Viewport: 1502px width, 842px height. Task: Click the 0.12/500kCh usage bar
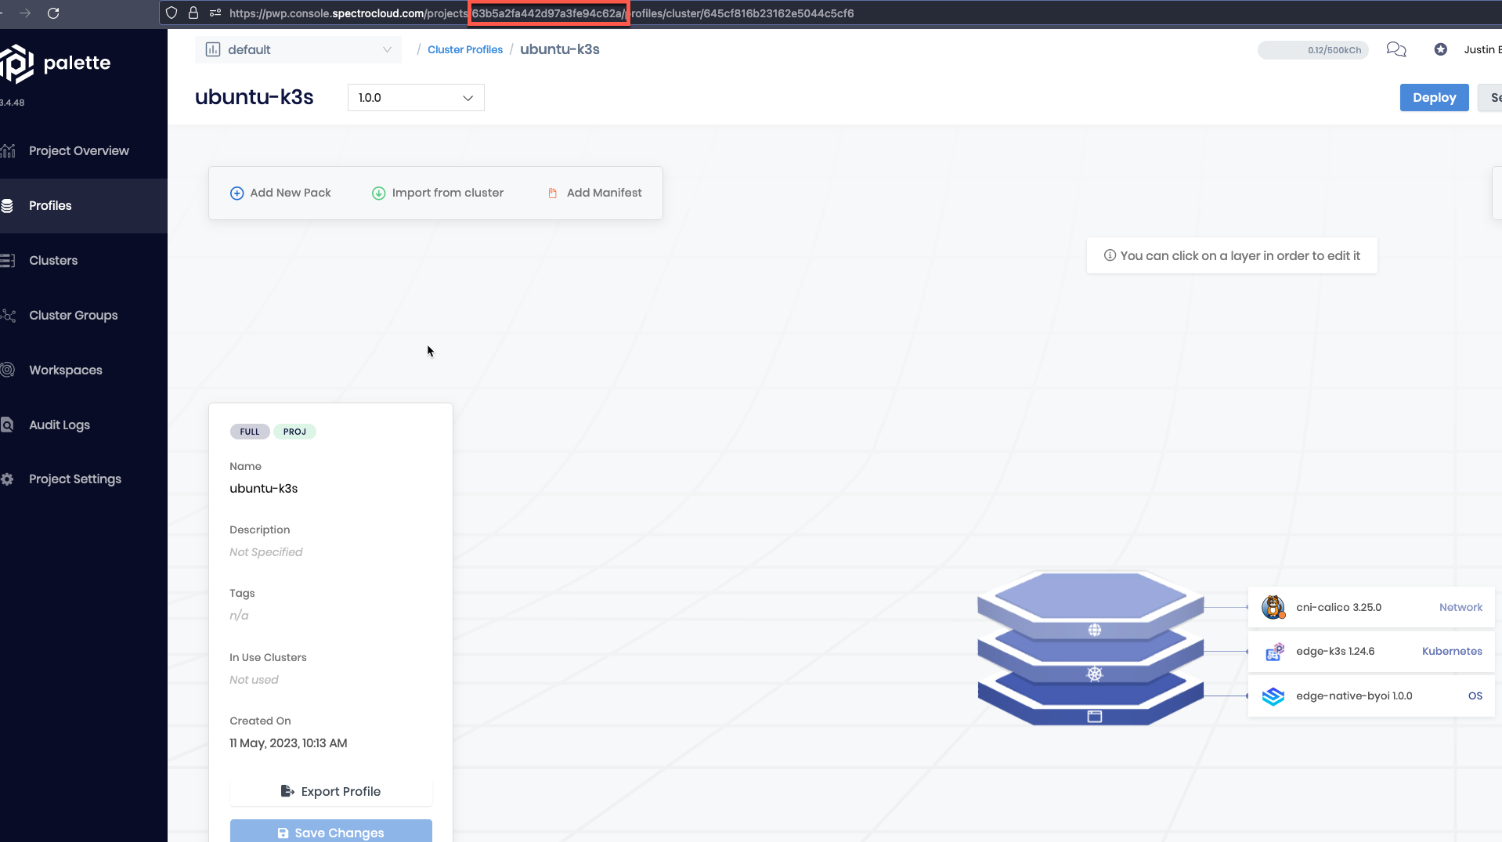click(1313, 49)
